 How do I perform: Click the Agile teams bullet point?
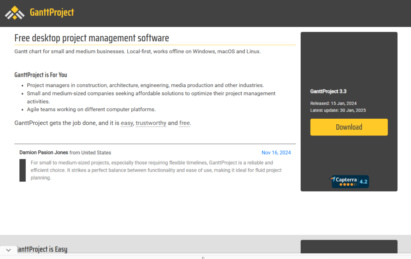pos(91,109)
